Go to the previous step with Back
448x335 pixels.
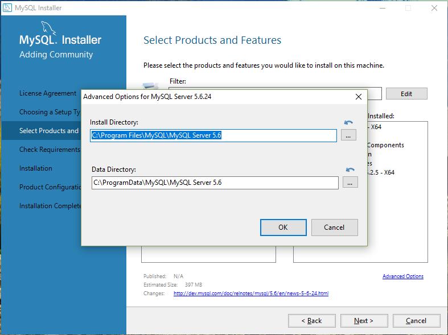[311, 321]
